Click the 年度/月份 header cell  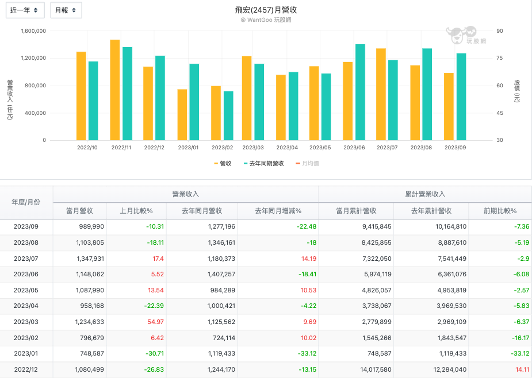(26, 202)
